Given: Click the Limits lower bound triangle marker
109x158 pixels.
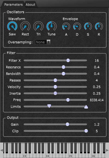Looking at the screenshot, I should click(49, 106).
